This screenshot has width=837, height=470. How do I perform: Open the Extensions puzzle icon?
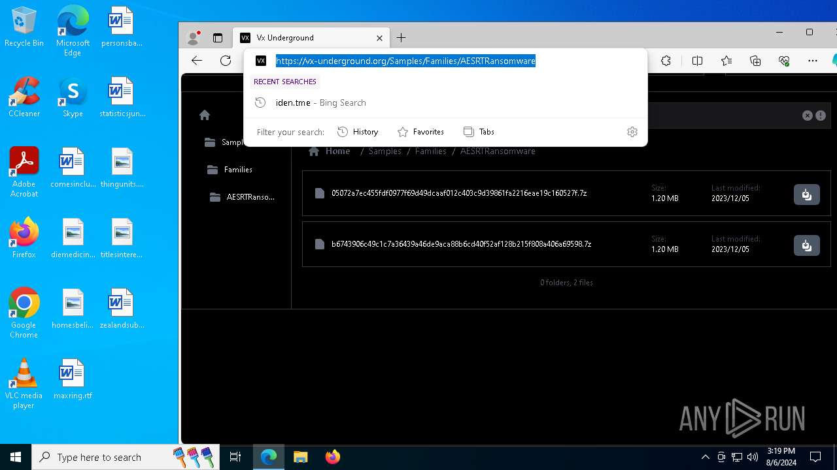click(666, 61)
